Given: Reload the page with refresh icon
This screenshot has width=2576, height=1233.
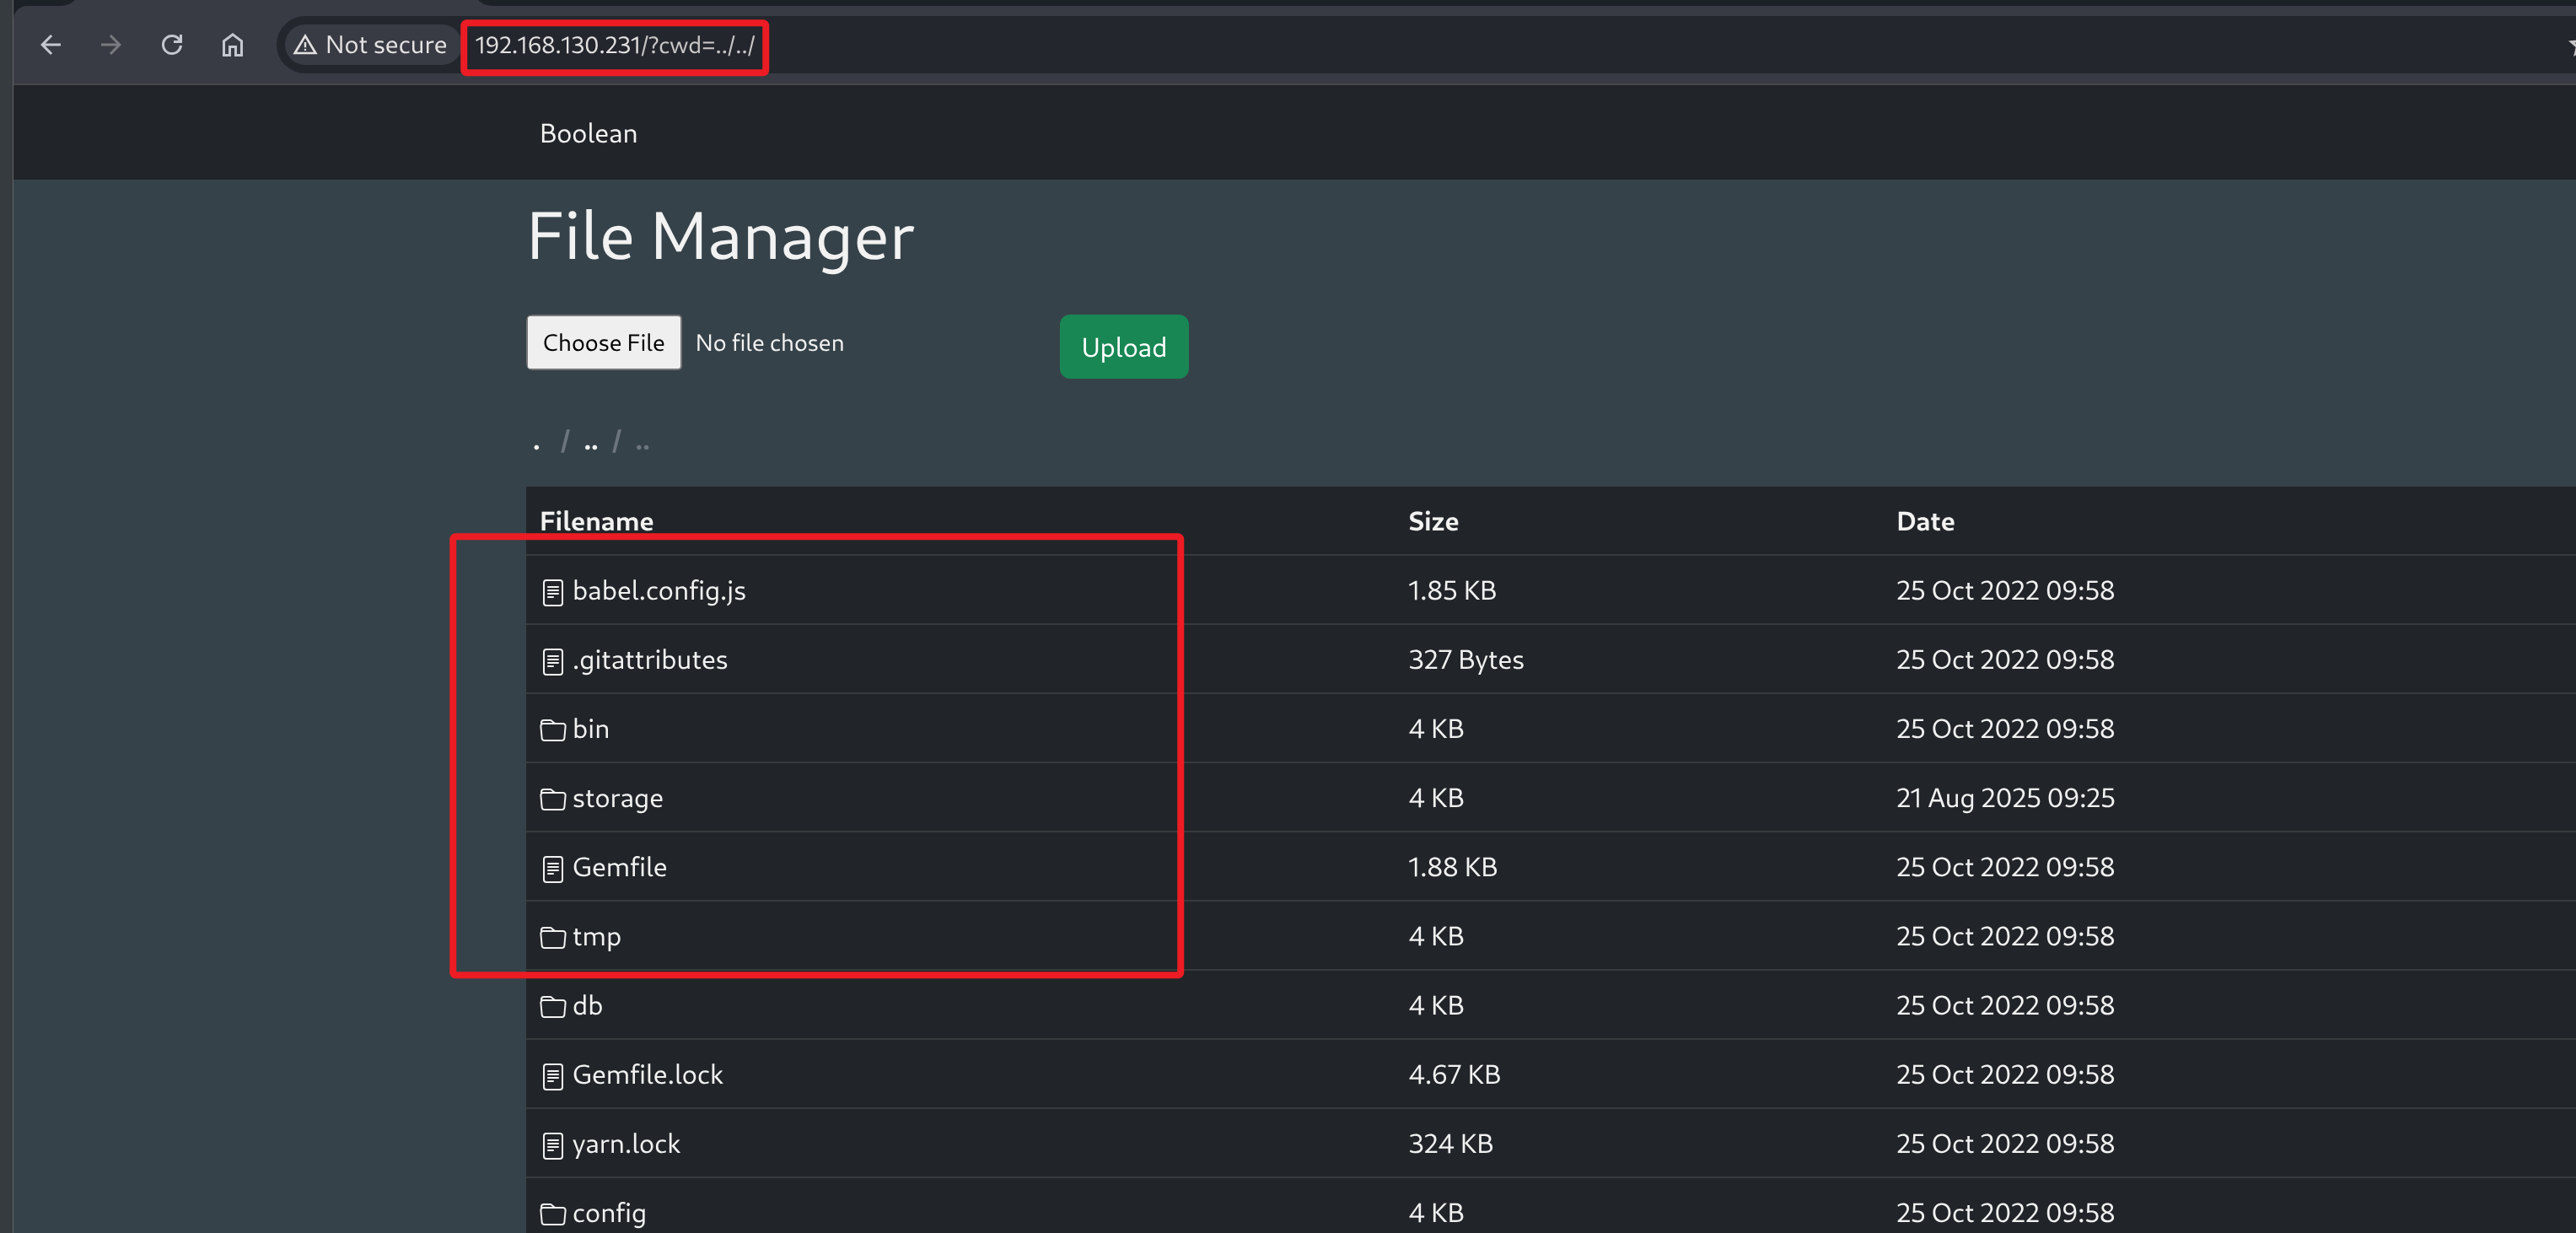Looking at the screenshot, I should point(172,45).
